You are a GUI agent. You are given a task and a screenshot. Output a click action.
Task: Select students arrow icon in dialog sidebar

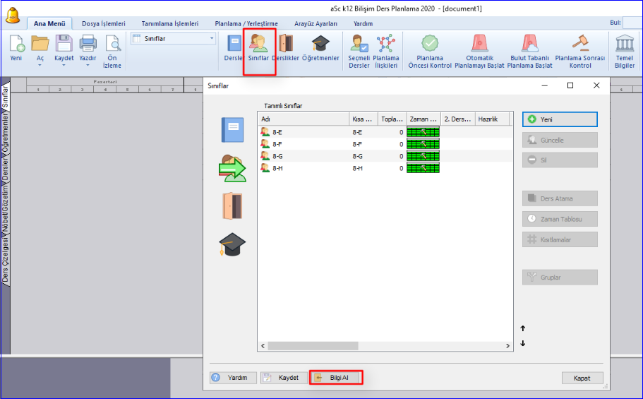pos(232,168)
